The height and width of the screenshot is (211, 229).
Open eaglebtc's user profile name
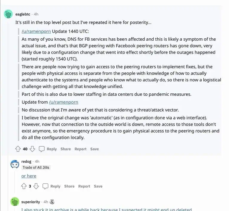[23, 14]
